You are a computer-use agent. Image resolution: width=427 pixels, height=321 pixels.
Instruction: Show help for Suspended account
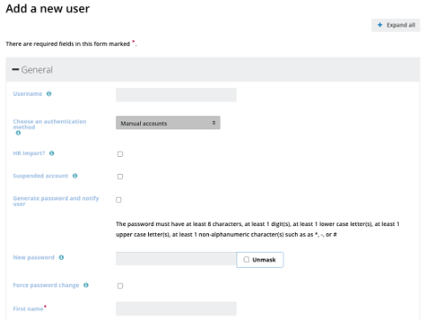75,176
